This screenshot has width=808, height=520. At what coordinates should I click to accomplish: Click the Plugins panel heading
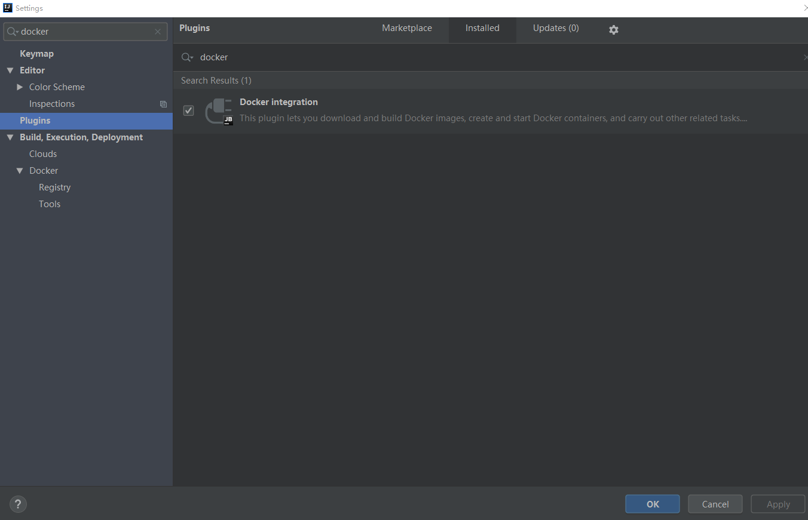(195, 28)
